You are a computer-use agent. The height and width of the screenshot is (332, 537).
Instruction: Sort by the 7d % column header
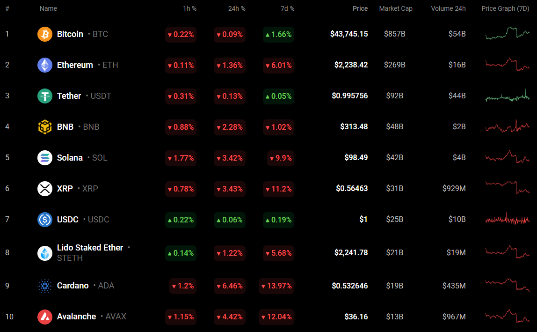click(287, 8)
